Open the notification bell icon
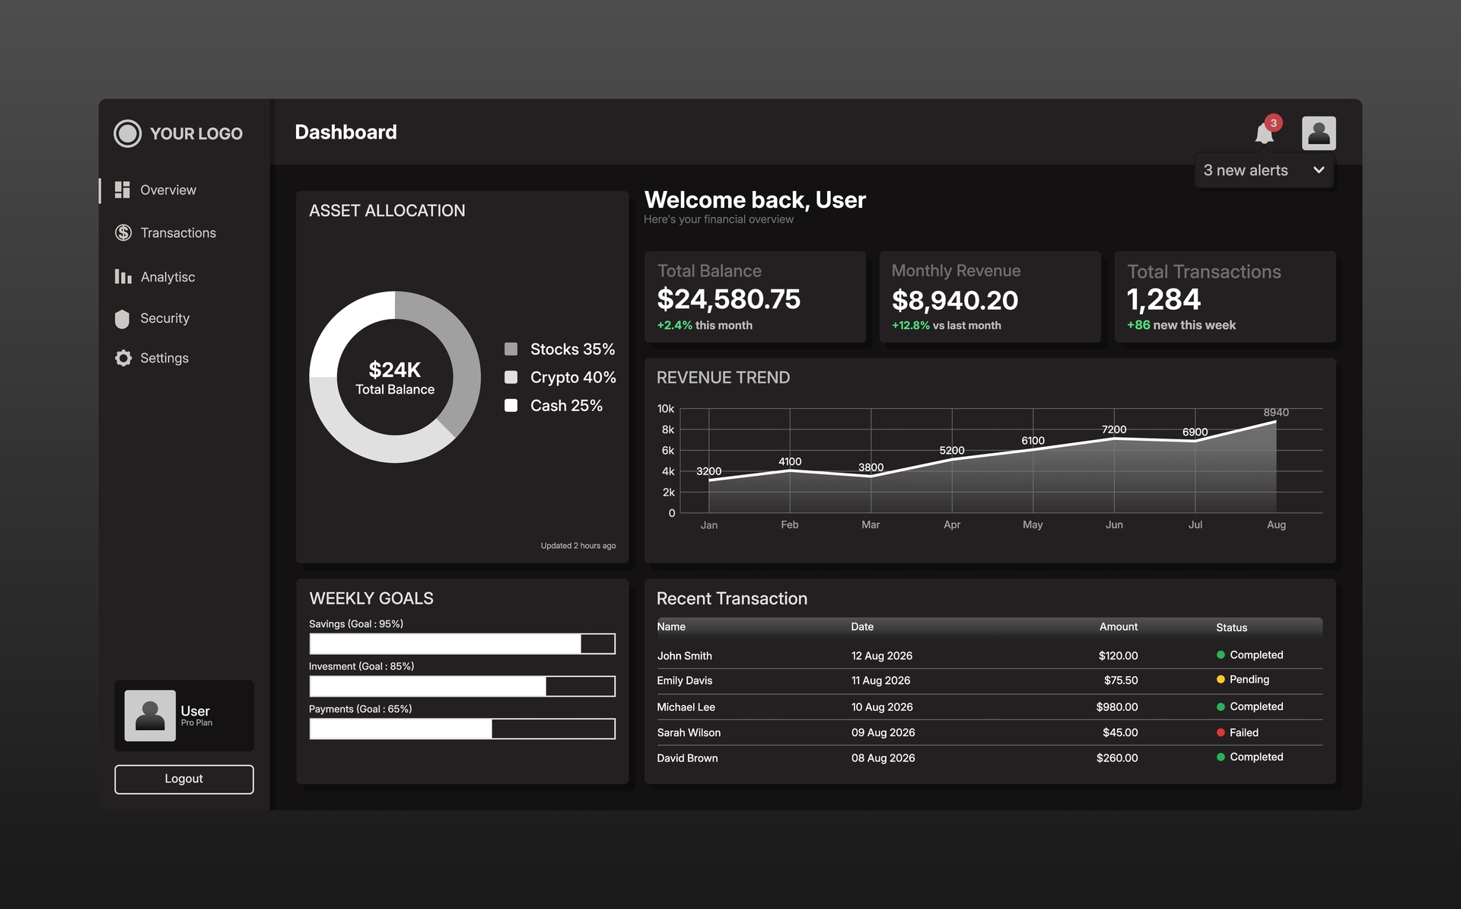1461x909 pixels. coord(1264,133)
